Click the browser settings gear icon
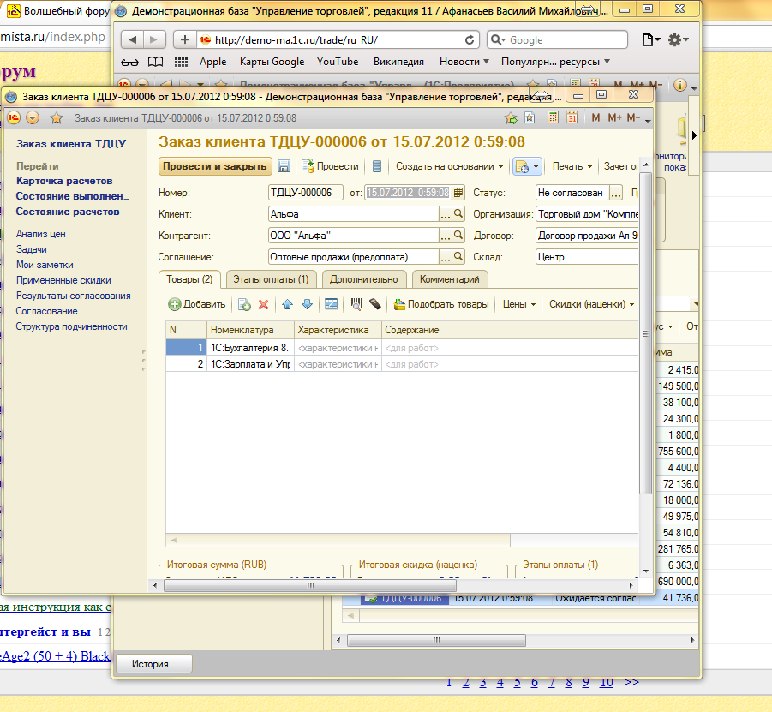 [677, 40]
